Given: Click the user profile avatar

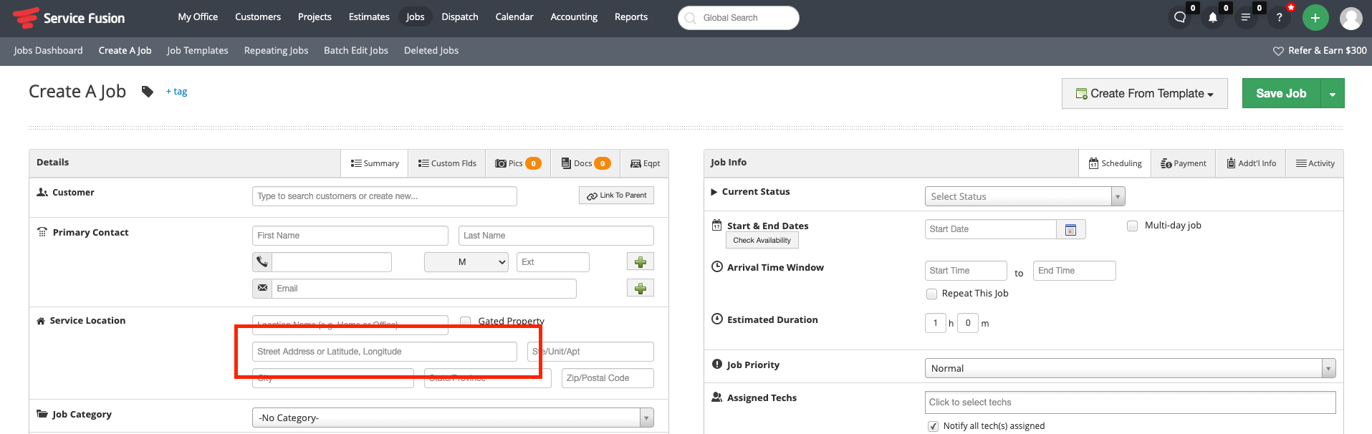Looking at the screenshot, I should pos(1351,18).
